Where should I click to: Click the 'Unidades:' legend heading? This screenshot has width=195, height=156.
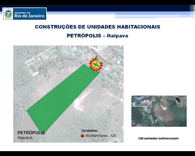click(90, 130)
